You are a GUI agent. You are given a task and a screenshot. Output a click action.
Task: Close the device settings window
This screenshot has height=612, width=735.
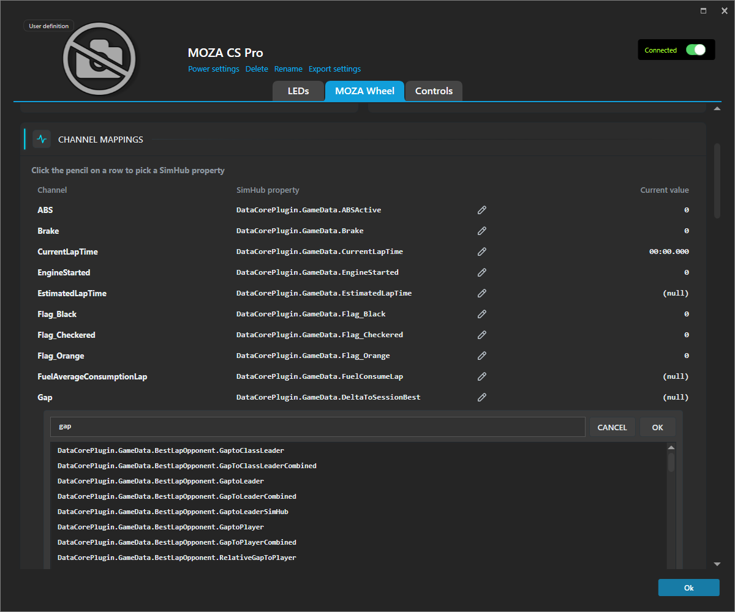[725, 10]
